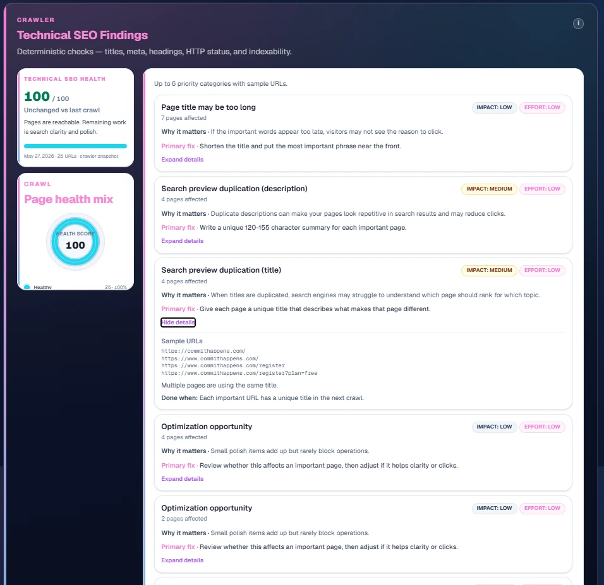Open the info icon next to Technical SEO Findings
This screenshot has width=604, height=585.
click(x=578, y=23)
